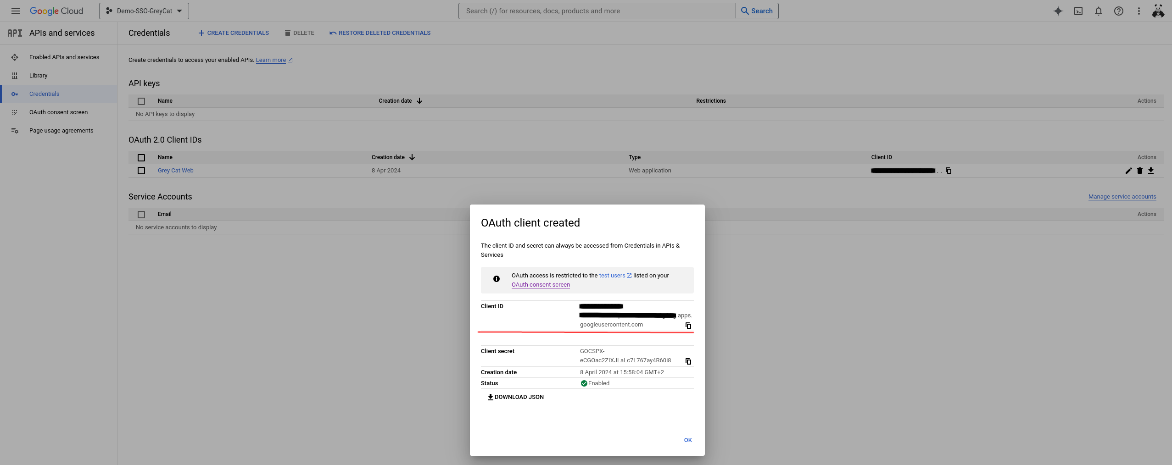Click the OAuth Client ID column header
This screenshot has height=465, width=1172.
coord(882,157)
